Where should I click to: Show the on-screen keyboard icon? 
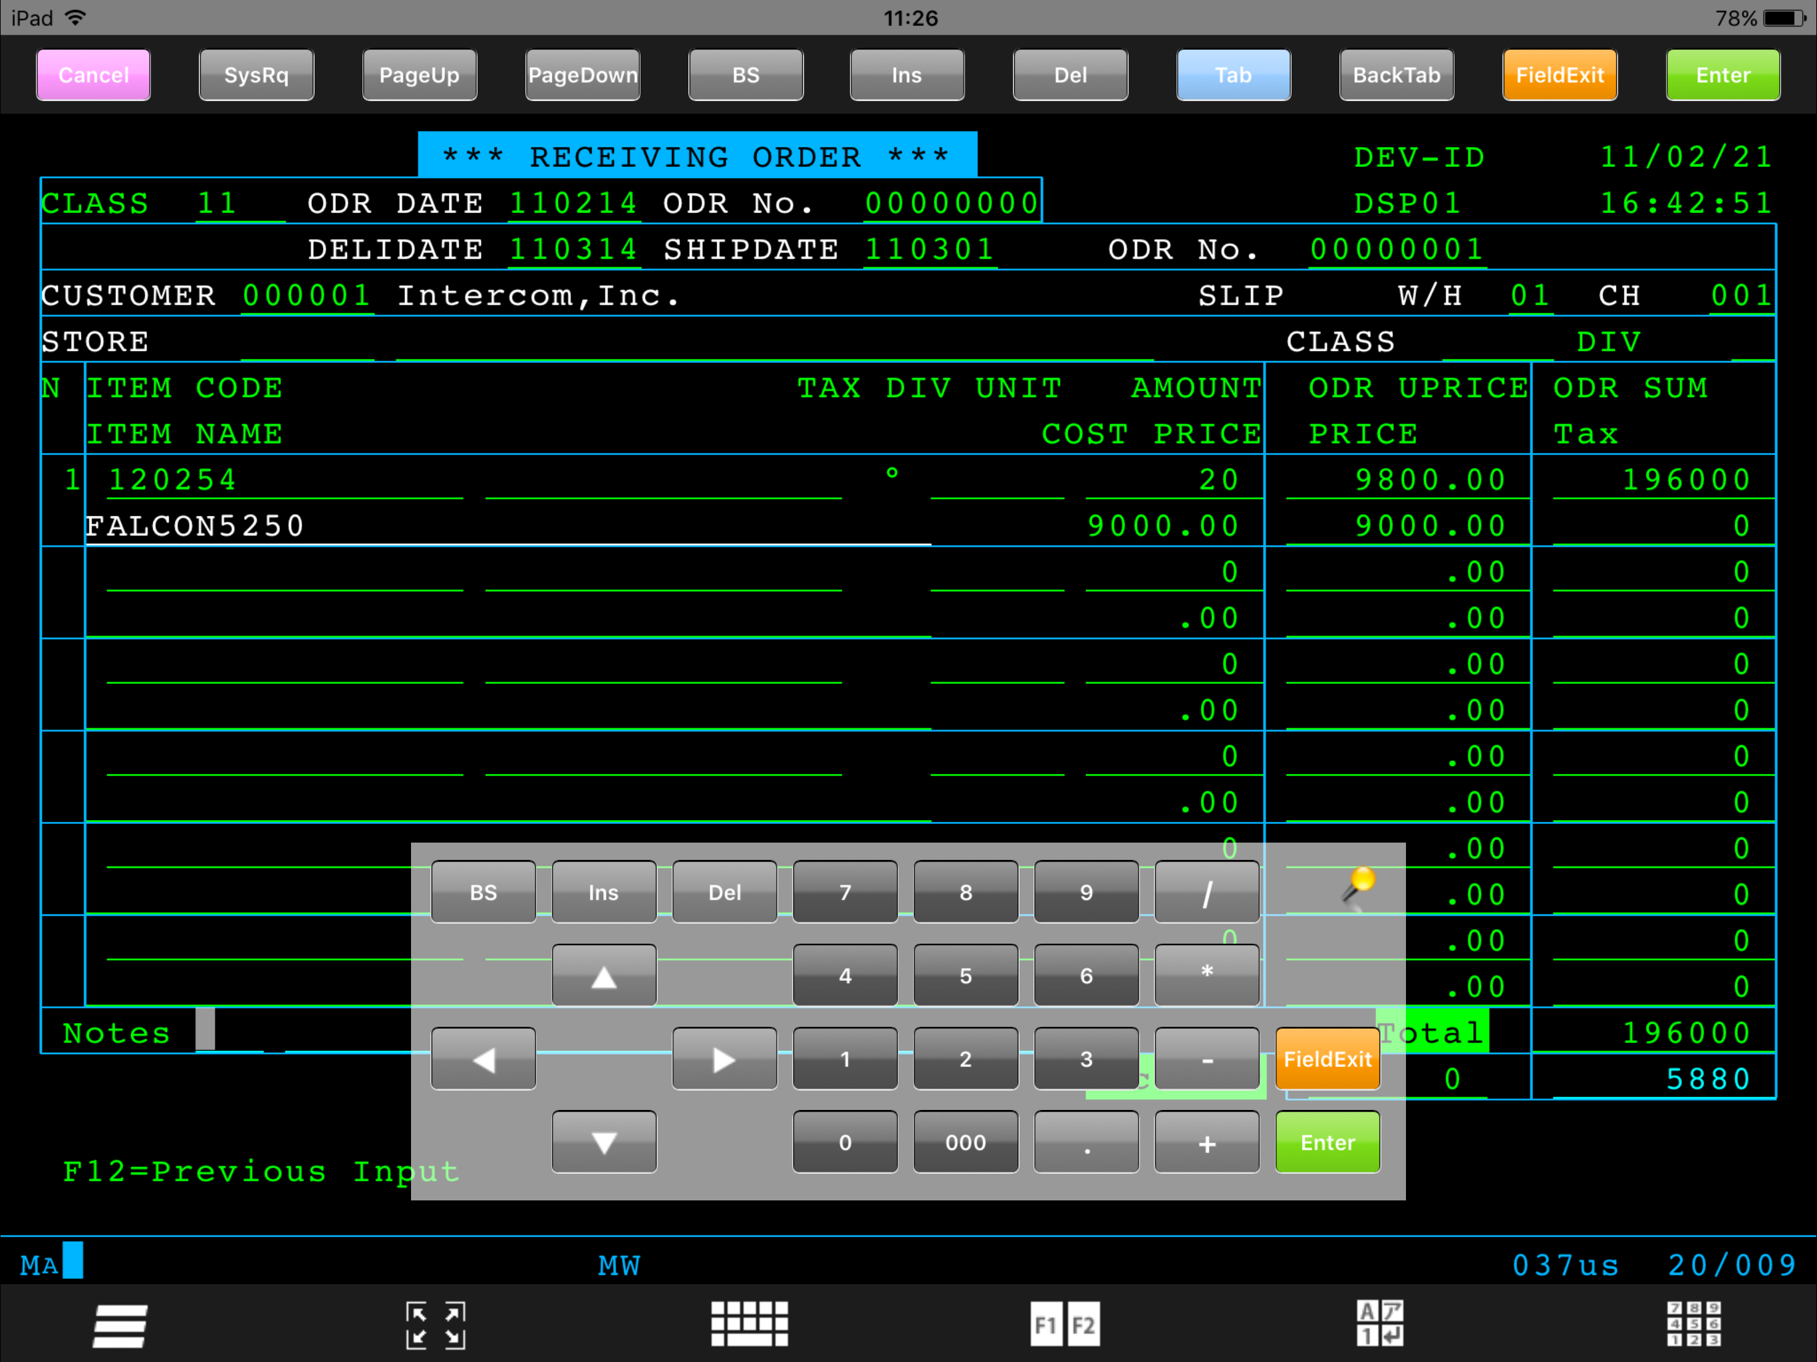(749, 1323)
